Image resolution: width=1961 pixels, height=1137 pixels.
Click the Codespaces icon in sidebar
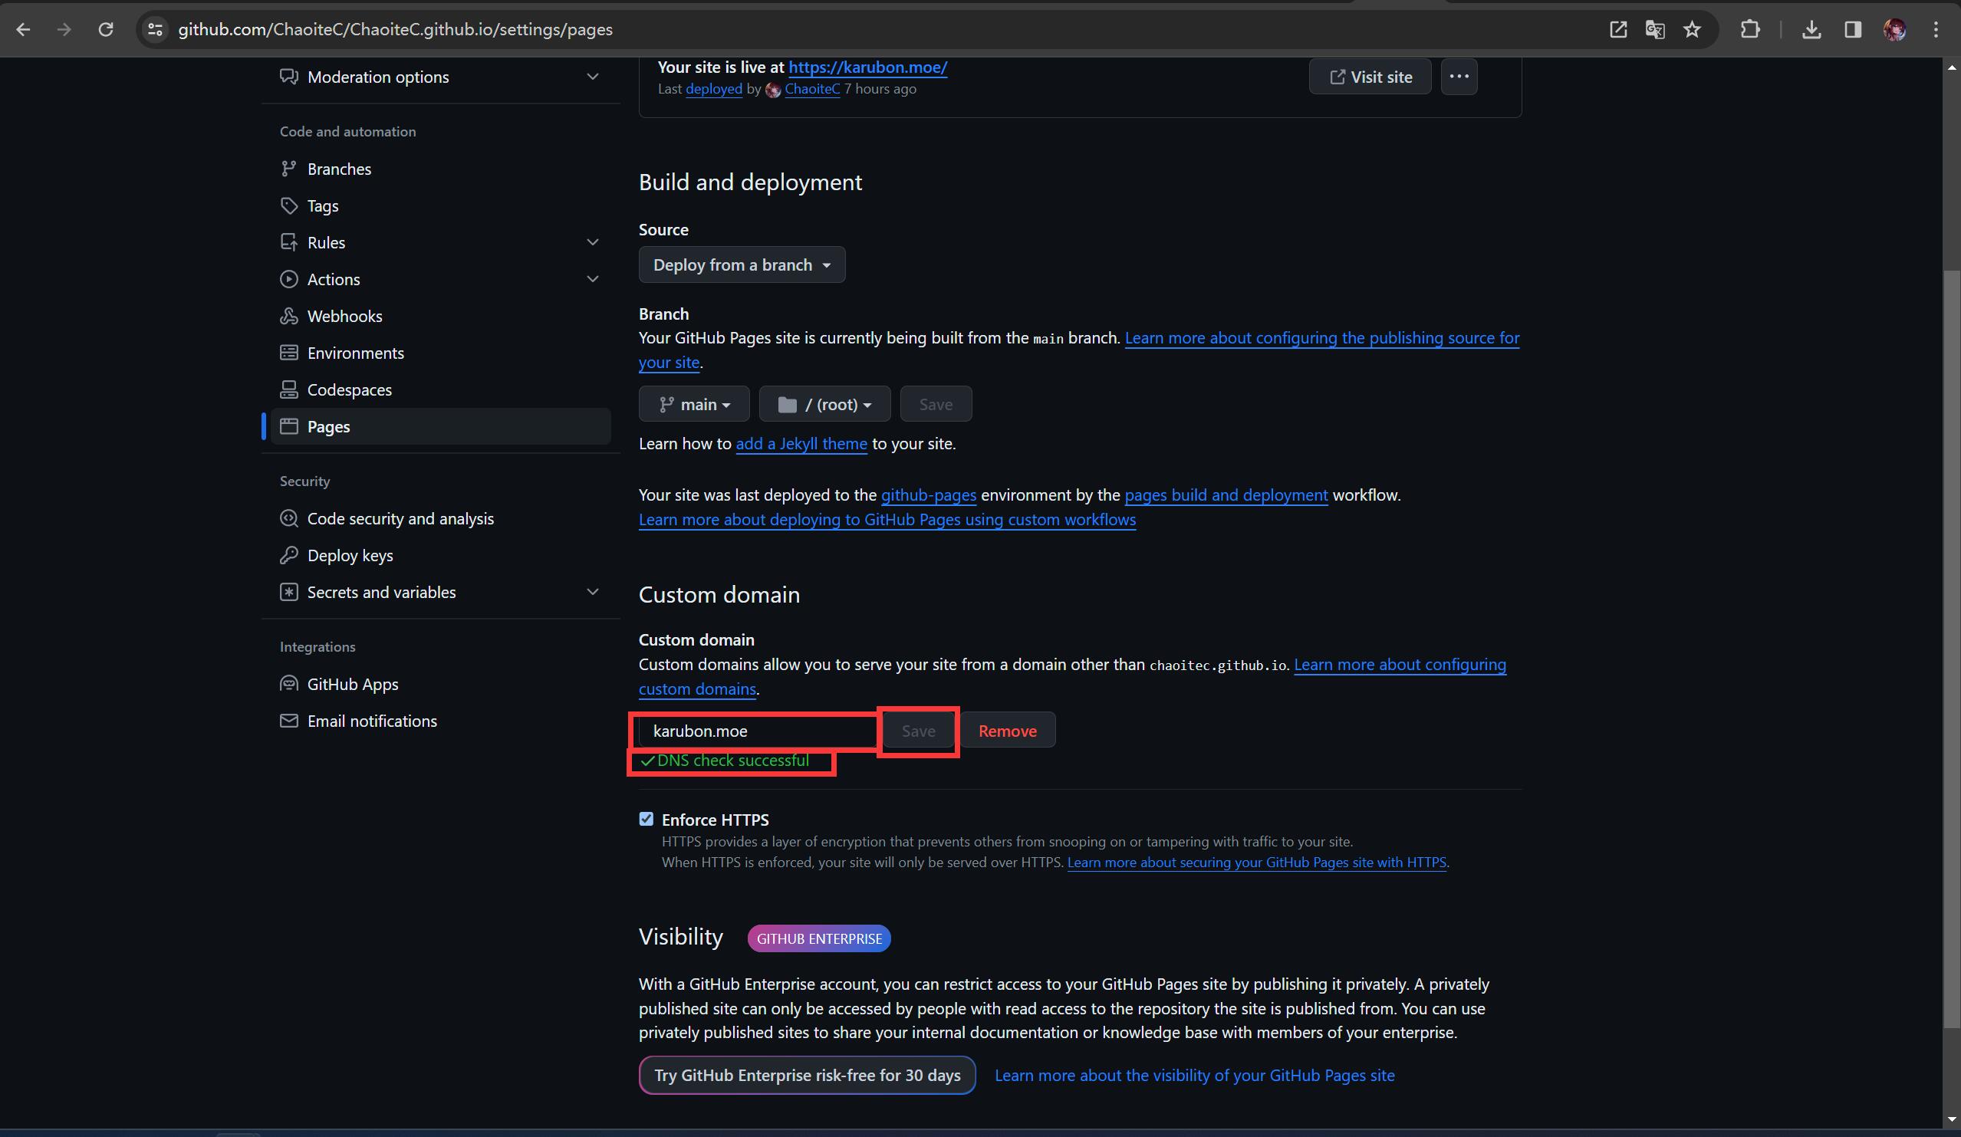click(x=288, y=389)
